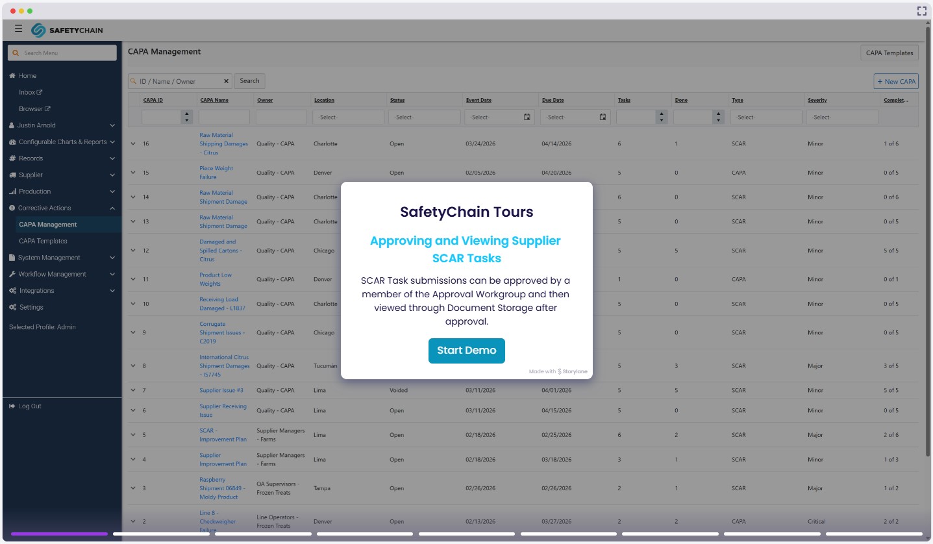The height and width of the screenshot is (544, 933).
Task: Expand Justin Arnold menu
Action: click(x=62, y=125)
